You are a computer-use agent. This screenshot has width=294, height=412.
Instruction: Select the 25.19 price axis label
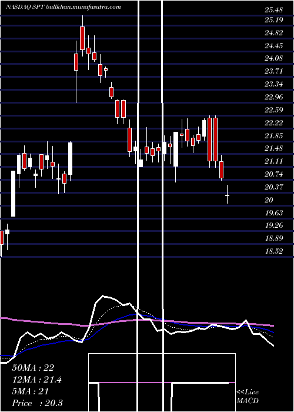click(x=274, y=19)
